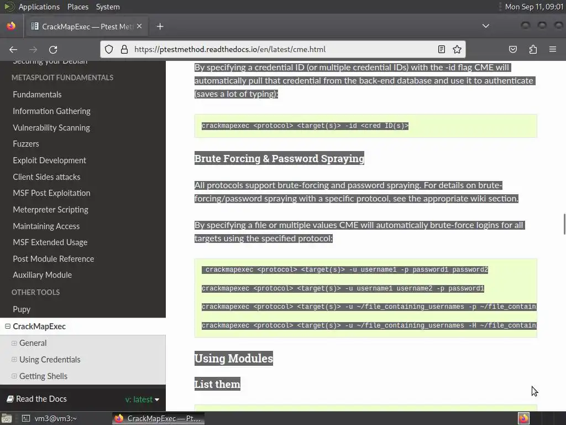Click the page vertical scrollbar
This screenshot has height=425, width=566.
click(x=564, y=224)
